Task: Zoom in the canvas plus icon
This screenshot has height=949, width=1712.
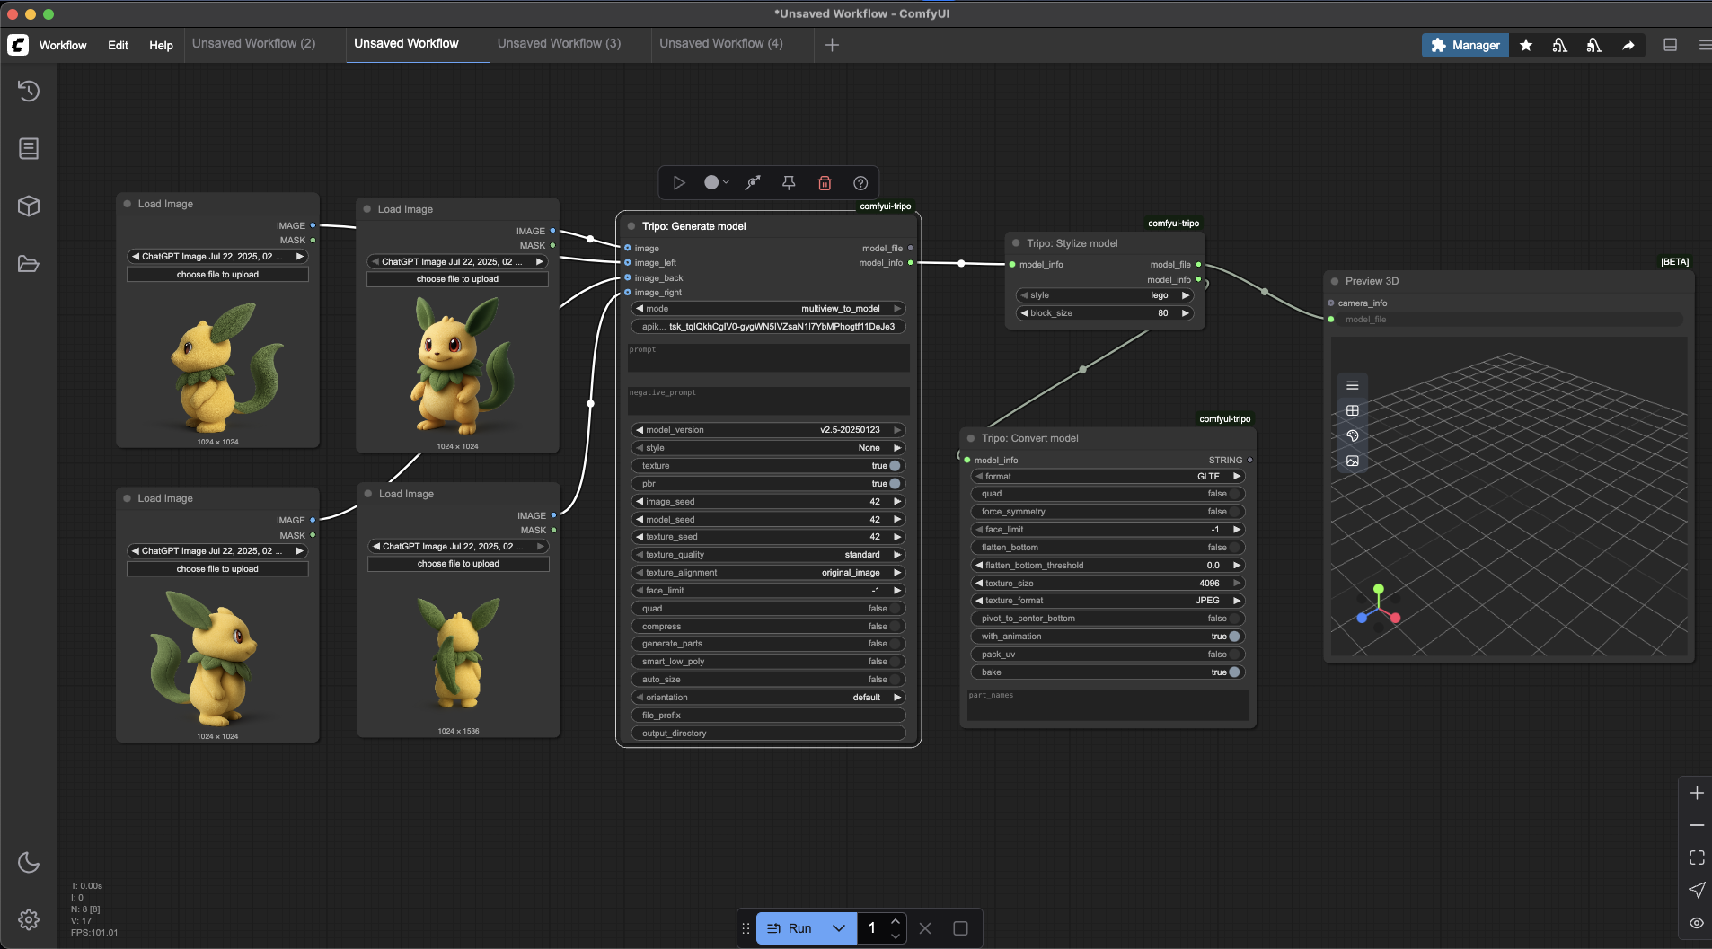Action: tap(1697, 793)
